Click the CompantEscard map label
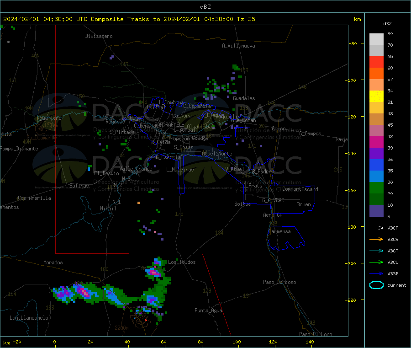Image resolution: width=411 pixels, height=348 pixels. [x=300, y=189]
